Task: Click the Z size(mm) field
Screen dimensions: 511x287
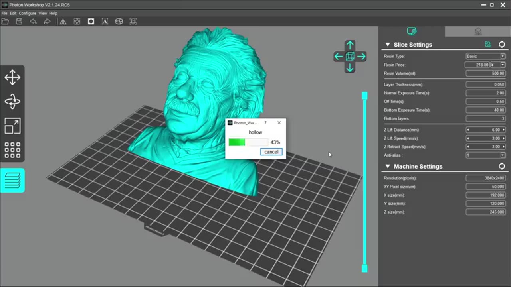Action: pos(485,212)
